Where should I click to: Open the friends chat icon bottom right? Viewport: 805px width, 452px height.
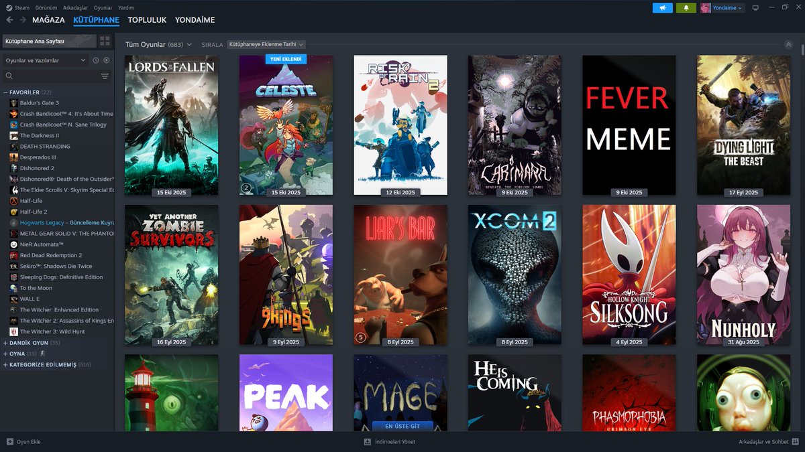pyautogui.click(x=796, y=442)
